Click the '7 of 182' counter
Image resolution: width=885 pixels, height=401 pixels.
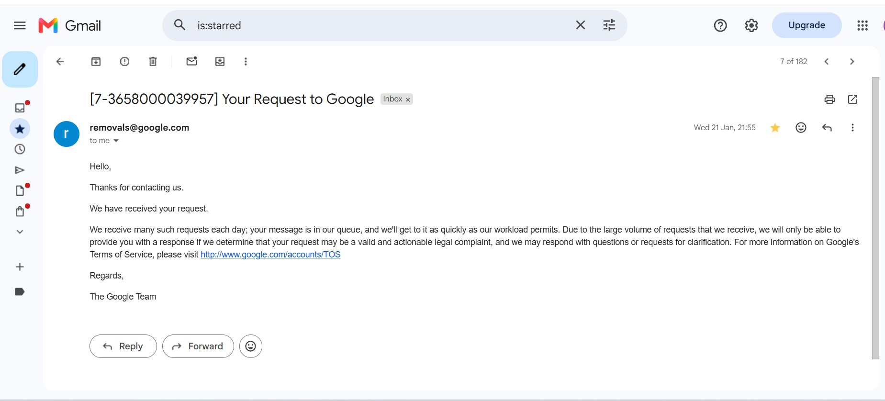tap(793, 61)
